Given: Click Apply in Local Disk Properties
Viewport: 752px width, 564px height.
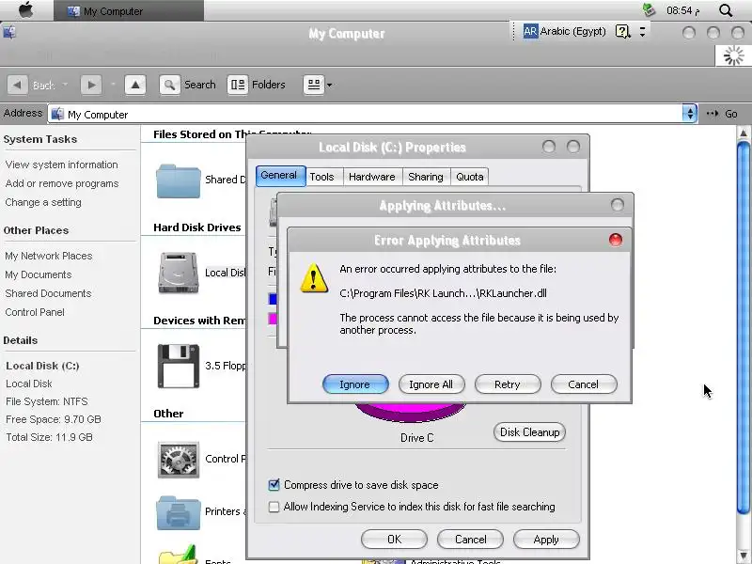Looking at the screenshot, I should point(546,539).
